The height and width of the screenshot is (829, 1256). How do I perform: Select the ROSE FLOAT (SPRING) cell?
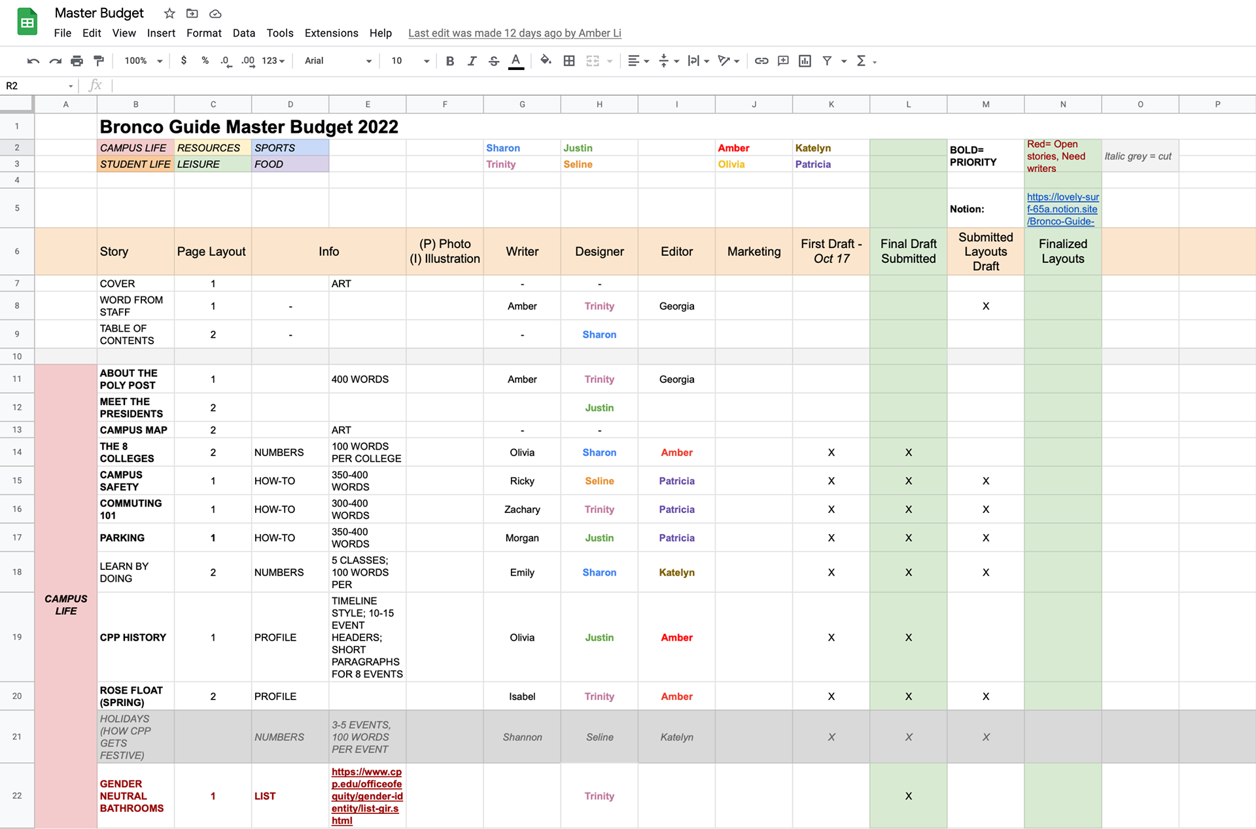coord(135,696)
